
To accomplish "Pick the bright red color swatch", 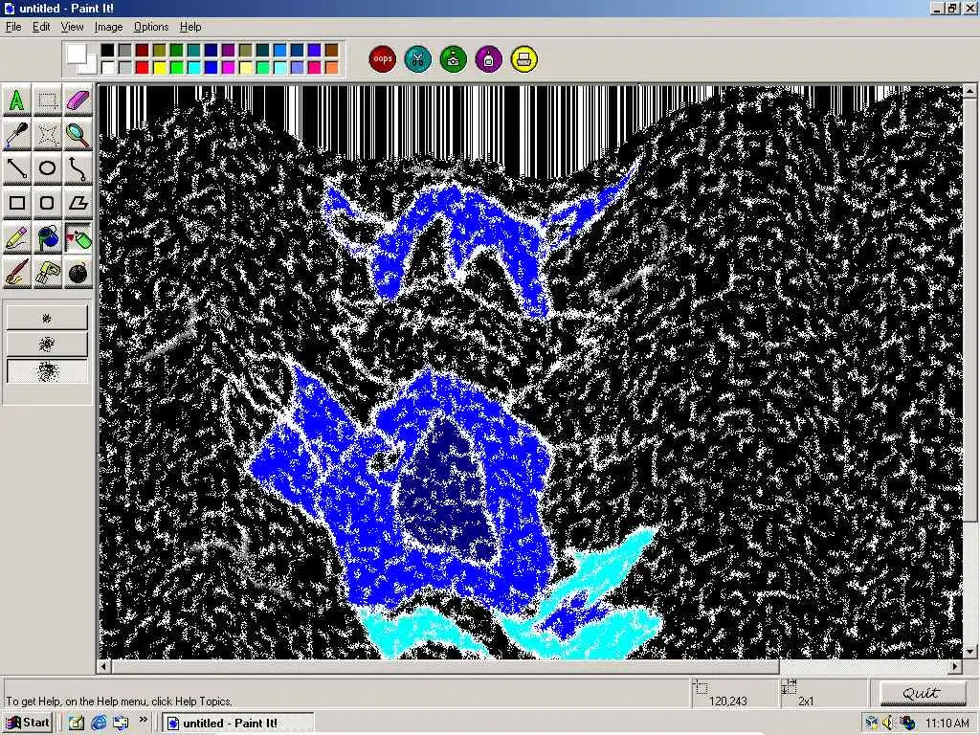I will (143, 67).
